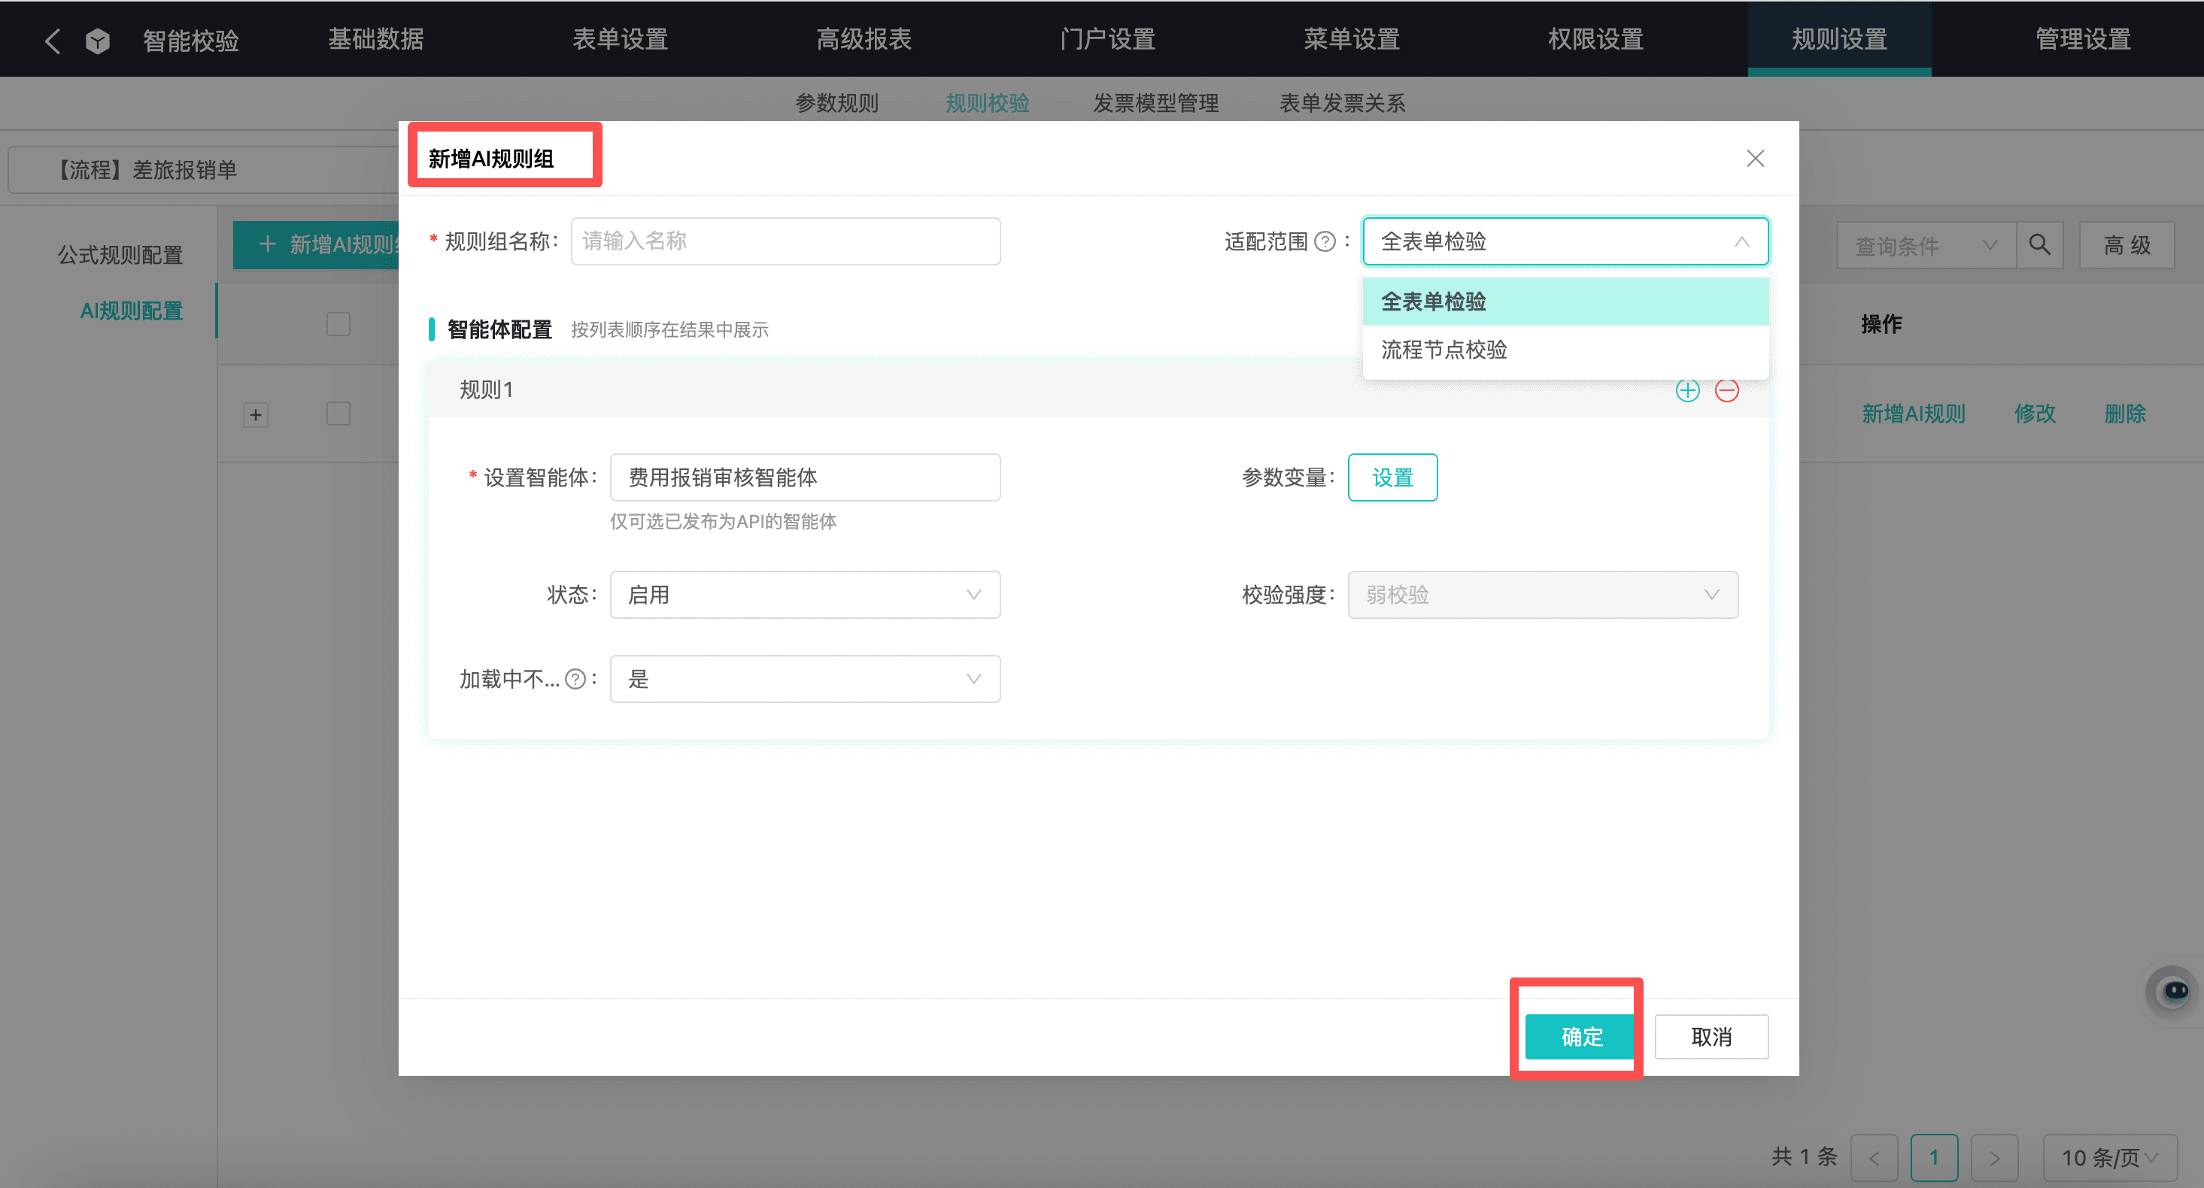Expand the table row with plus icon

coord(255,415)
